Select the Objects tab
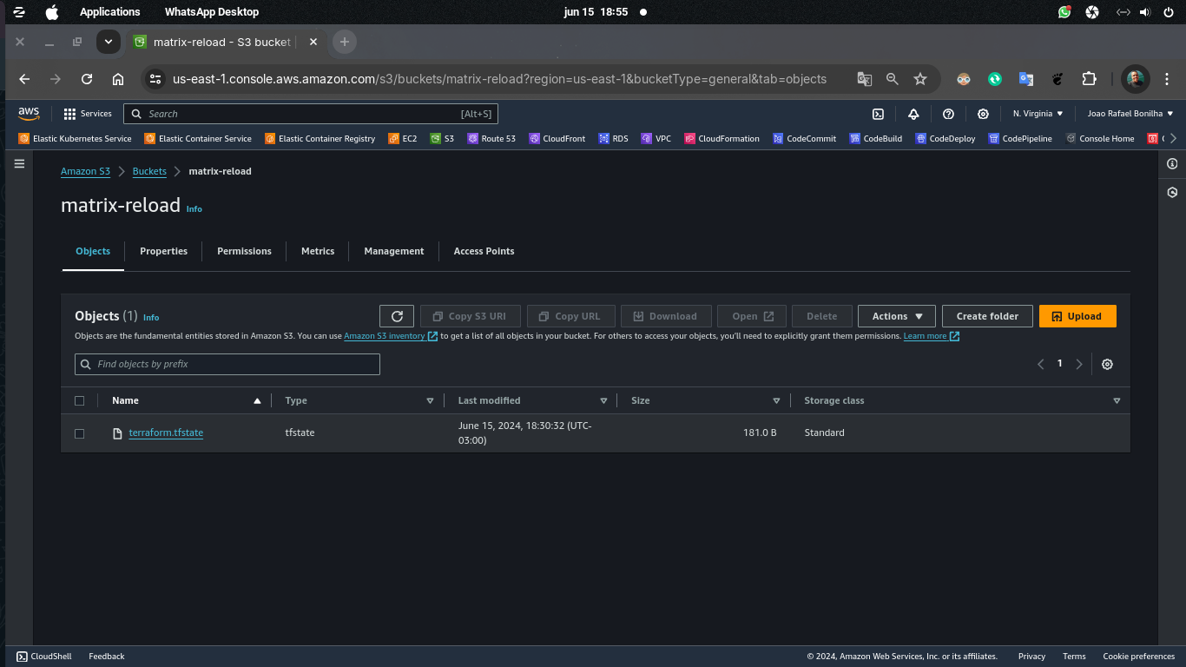The height and width of the screenshot is (667, 1186). tap(93, 251)
